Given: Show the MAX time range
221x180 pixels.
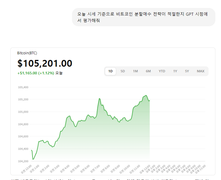Looking at the screenshot, I should click(201, 71).
